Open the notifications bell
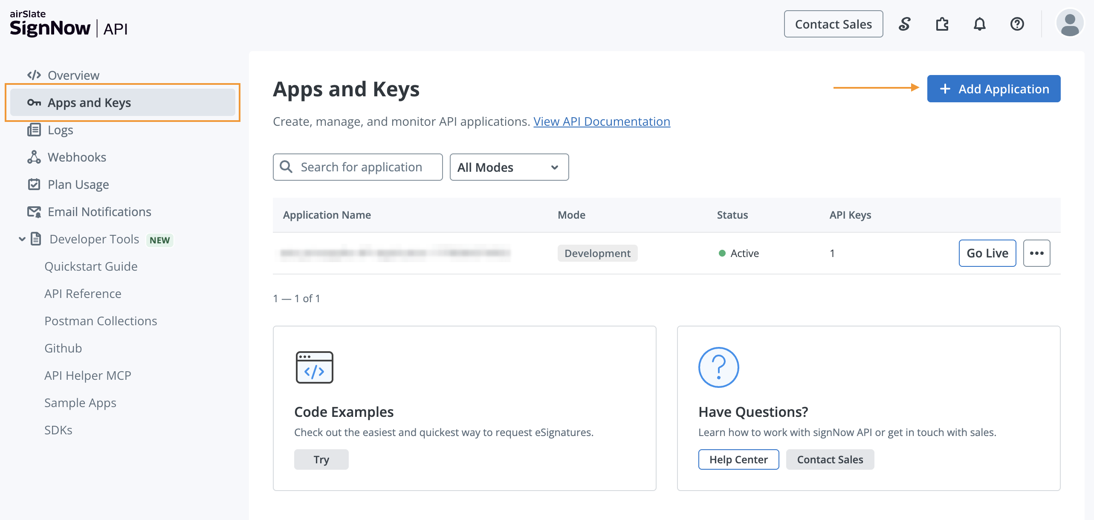Image resolution: width=1094 pixels, height=520 pixels. point(980,24)
